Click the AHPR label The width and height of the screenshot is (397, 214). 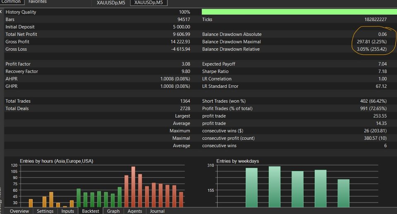12,79
